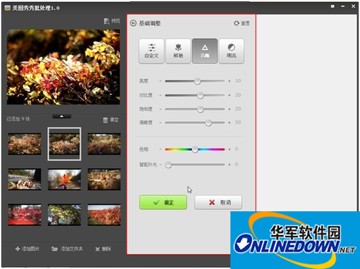Select the single orange maple leaf thumbnail
360x269 pixels.
pos(64,180)
